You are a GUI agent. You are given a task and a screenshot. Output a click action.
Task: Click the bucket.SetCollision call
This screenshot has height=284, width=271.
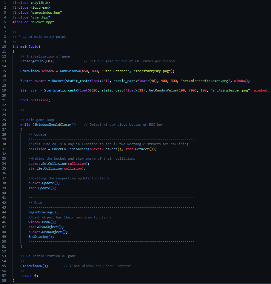tap(58, 164)
